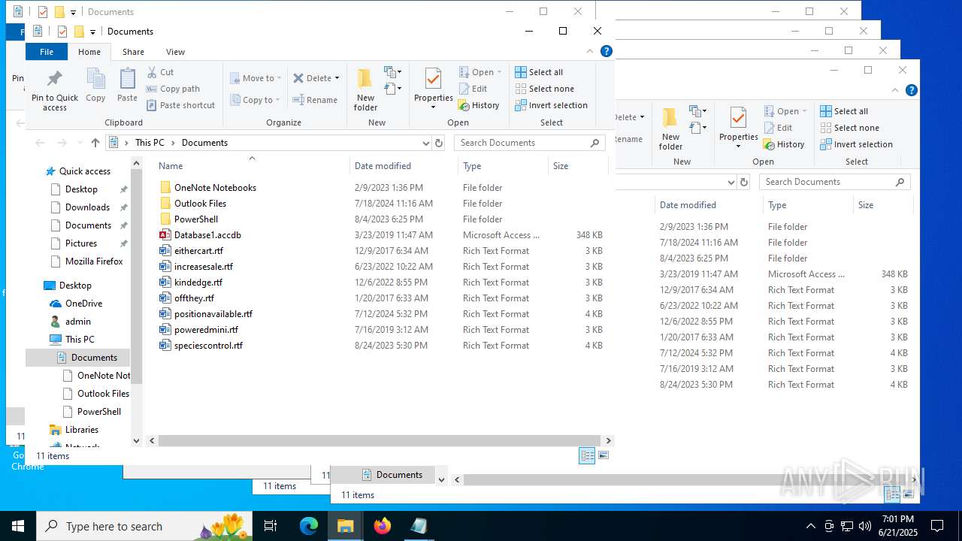The width and height of the screenshot is (962, 541).
Task: Click the Search Documents field in the front window
Action: point(529,143)
